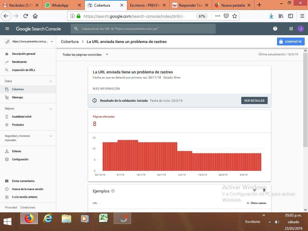Show hidden system tray icons
The height and width of the screenshot is (231, 308).
pyautogui.click(x=269, y=222)
